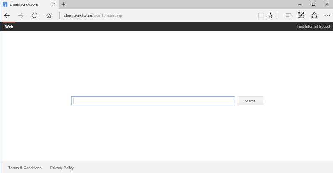Viewport: 333px width, 173px height.
Task: Open the More actions ellipsis menu
Action: pos(327,15)
